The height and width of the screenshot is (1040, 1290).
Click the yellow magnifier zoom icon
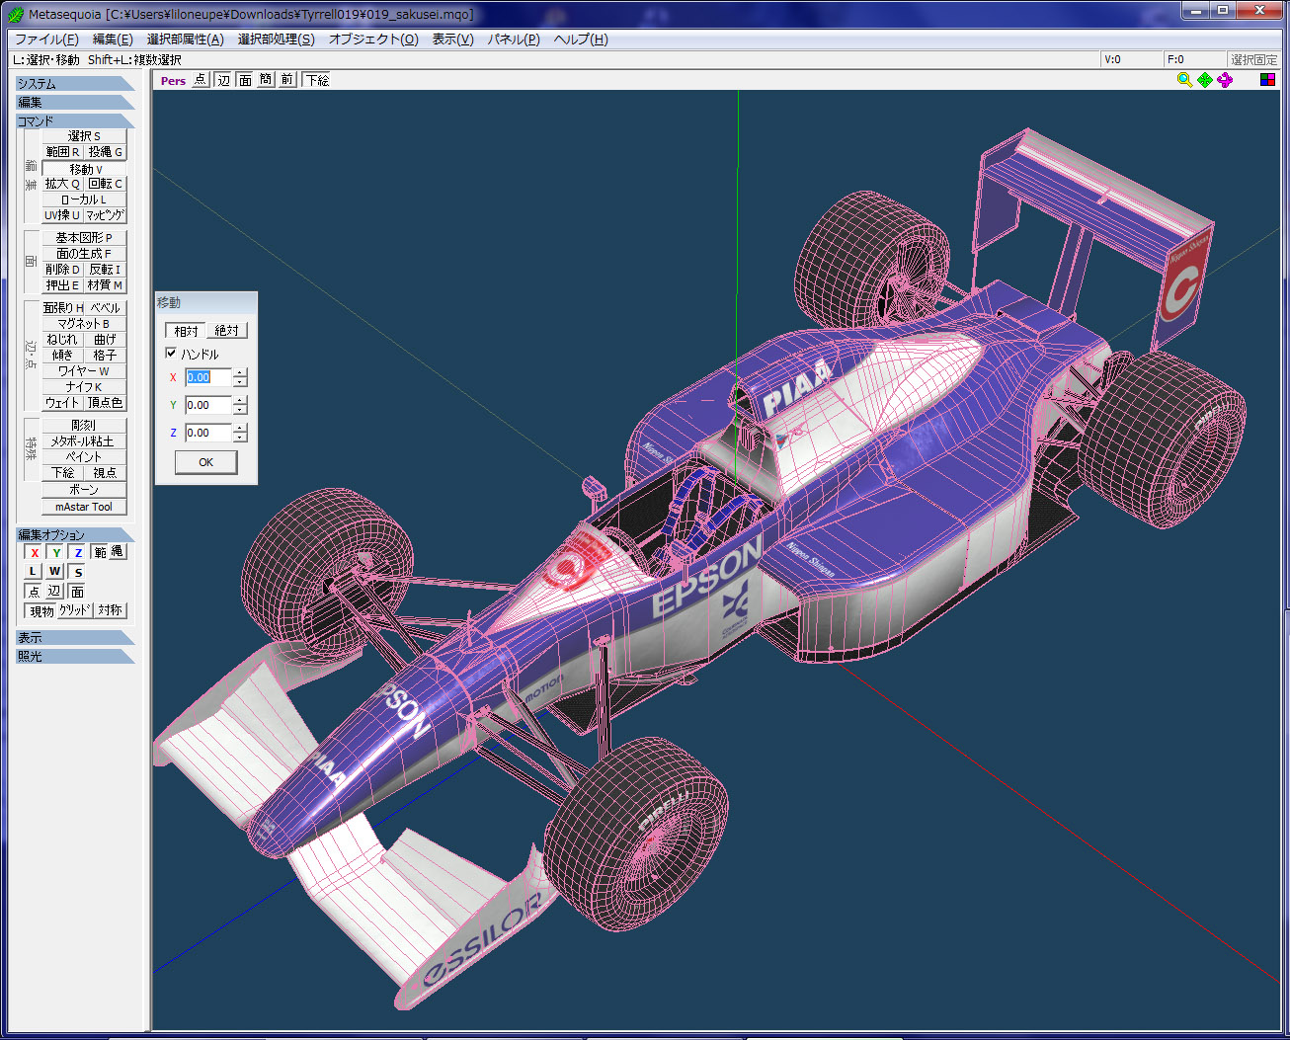[x=1184, y=80]
